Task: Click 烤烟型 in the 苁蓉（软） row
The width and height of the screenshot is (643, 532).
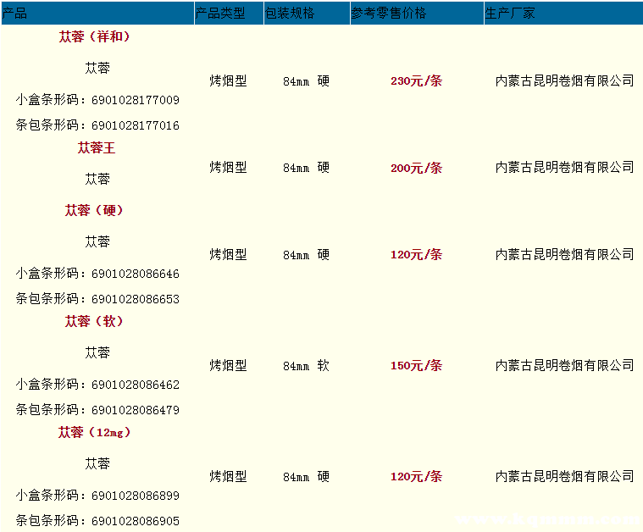Action: (x=229, y=365)
